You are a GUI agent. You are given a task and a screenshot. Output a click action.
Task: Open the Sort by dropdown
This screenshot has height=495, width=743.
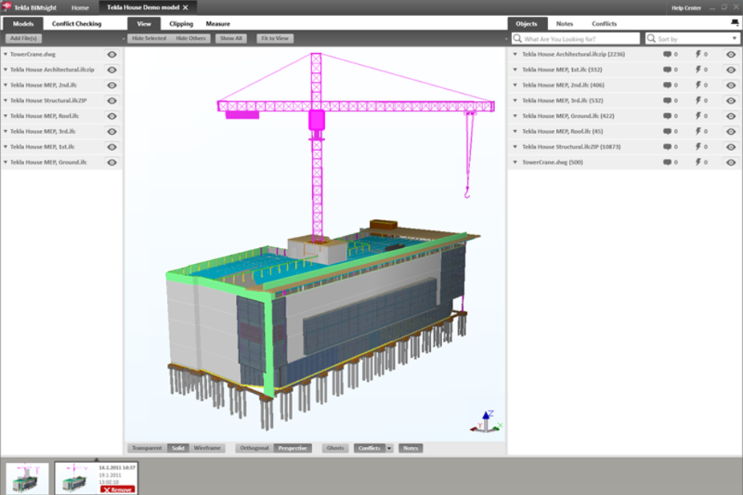(734, 39)
